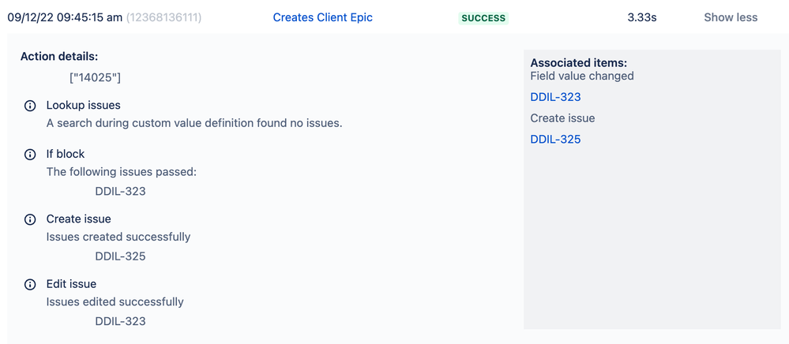This screenshot has width=789, height=344.
Task: Select the audit log ID 12368136111
Action: click(163, 17)
